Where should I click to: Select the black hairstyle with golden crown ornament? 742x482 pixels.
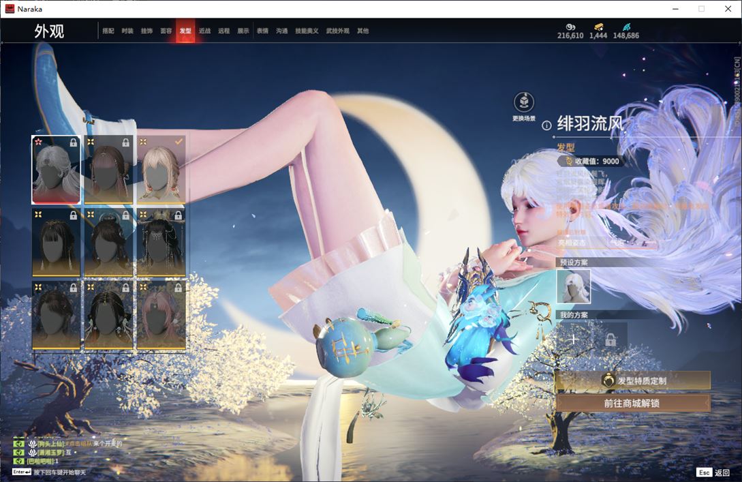pyautogui.click(x=161, y=243)
